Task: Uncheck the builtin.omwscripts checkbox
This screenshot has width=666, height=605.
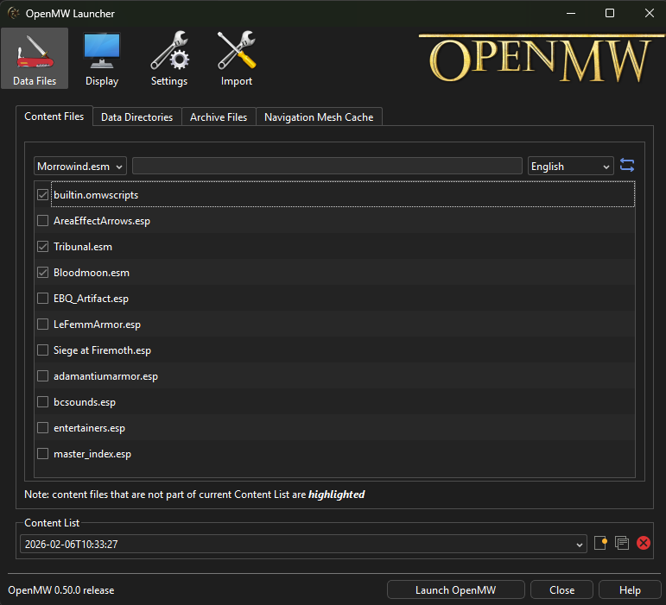Action: 43,195
